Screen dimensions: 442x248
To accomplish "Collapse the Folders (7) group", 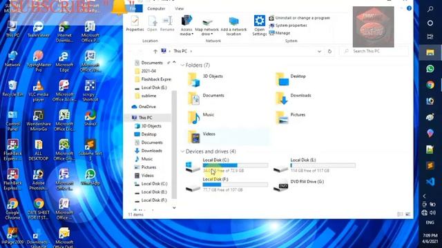I will (x=182, y=65).
